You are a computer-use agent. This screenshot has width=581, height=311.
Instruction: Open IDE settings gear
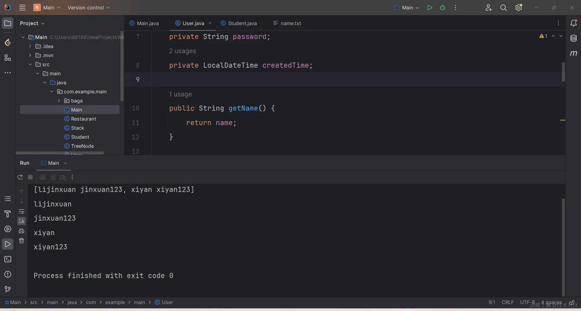(519, 8)
